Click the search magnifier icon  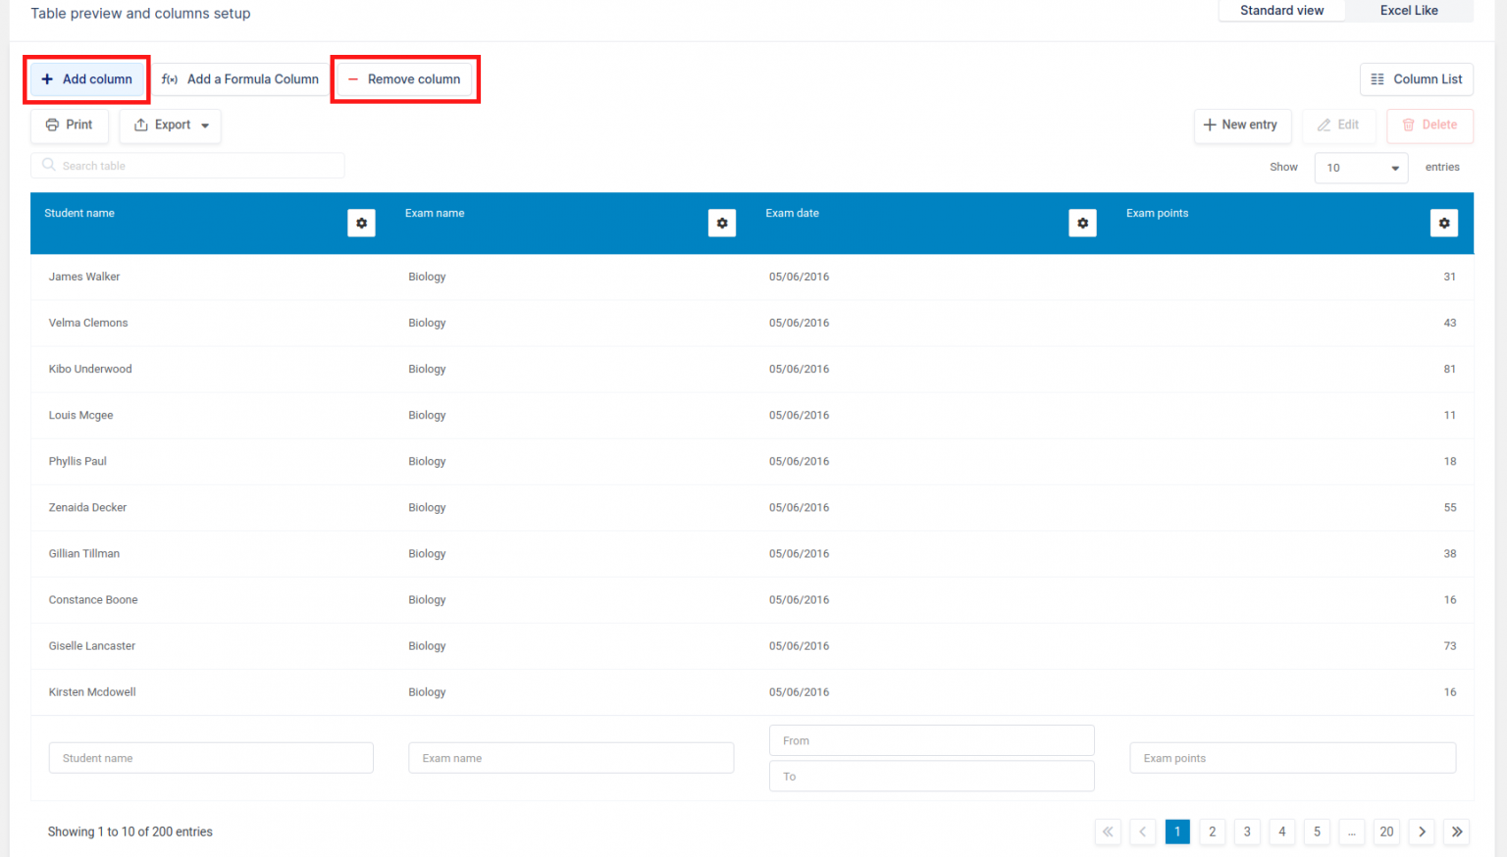click(49, 165)
